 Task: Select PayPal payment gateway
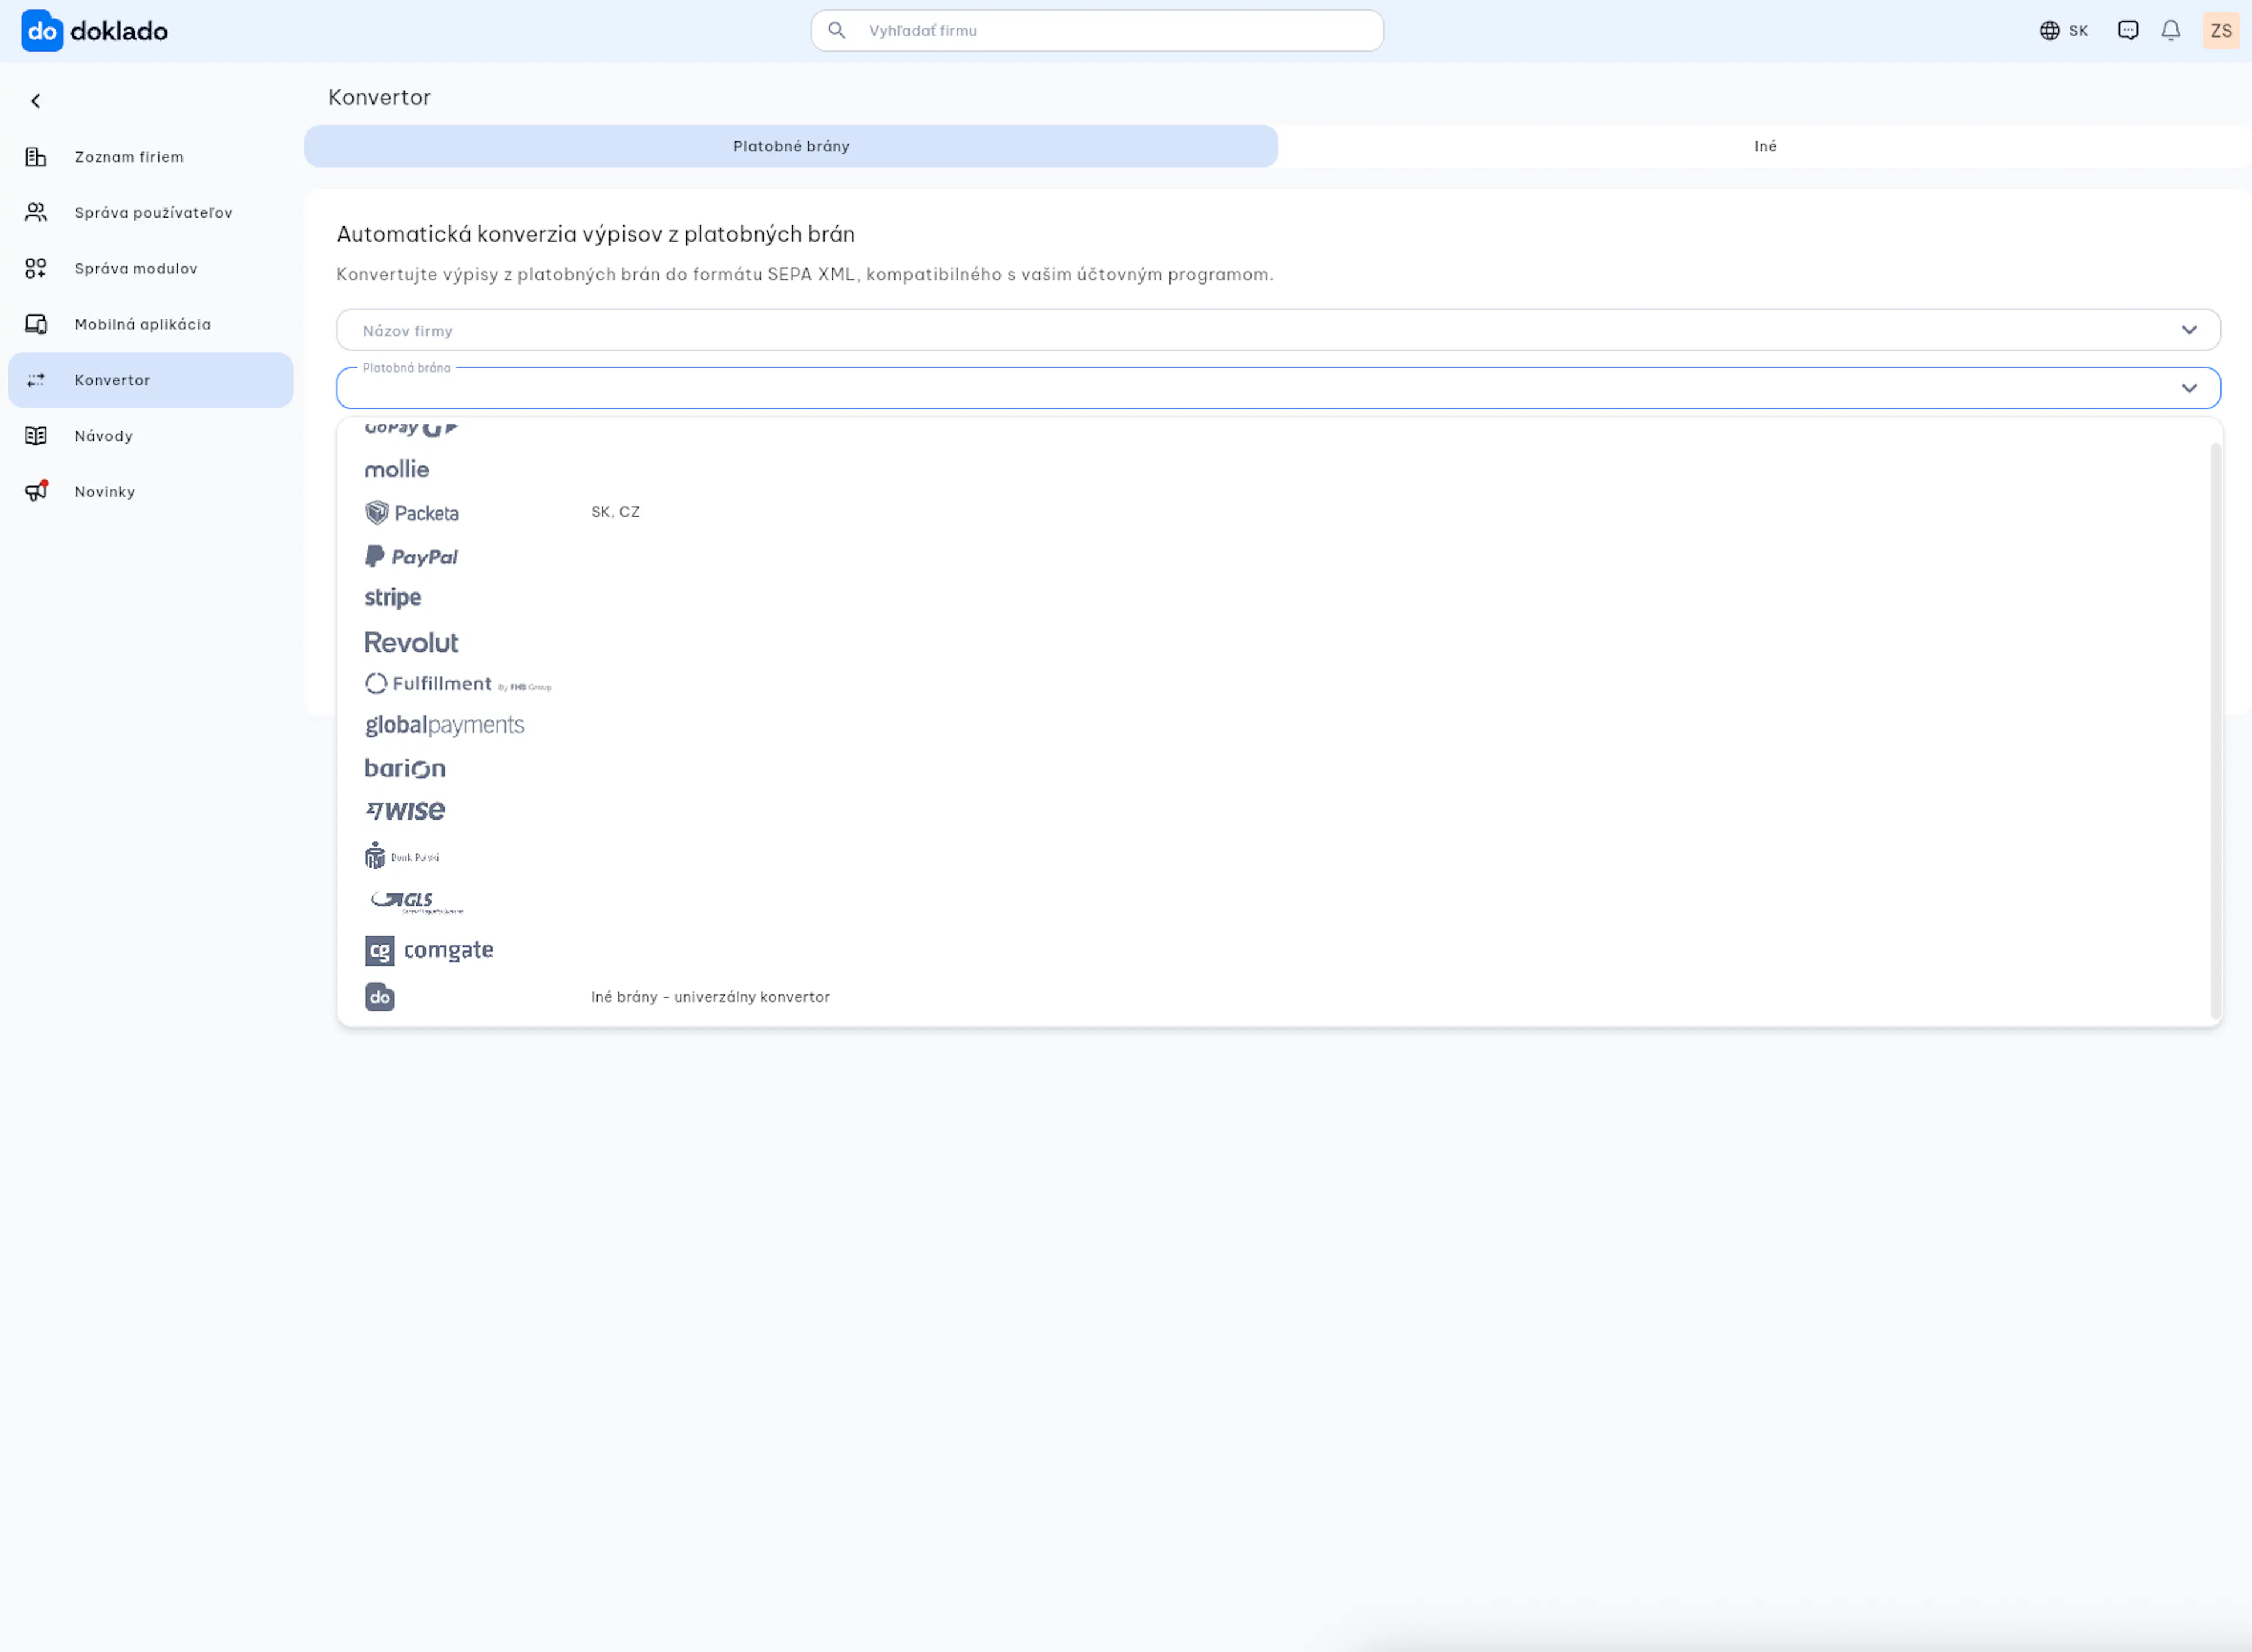pyautogui.click(x=412, y=557)
